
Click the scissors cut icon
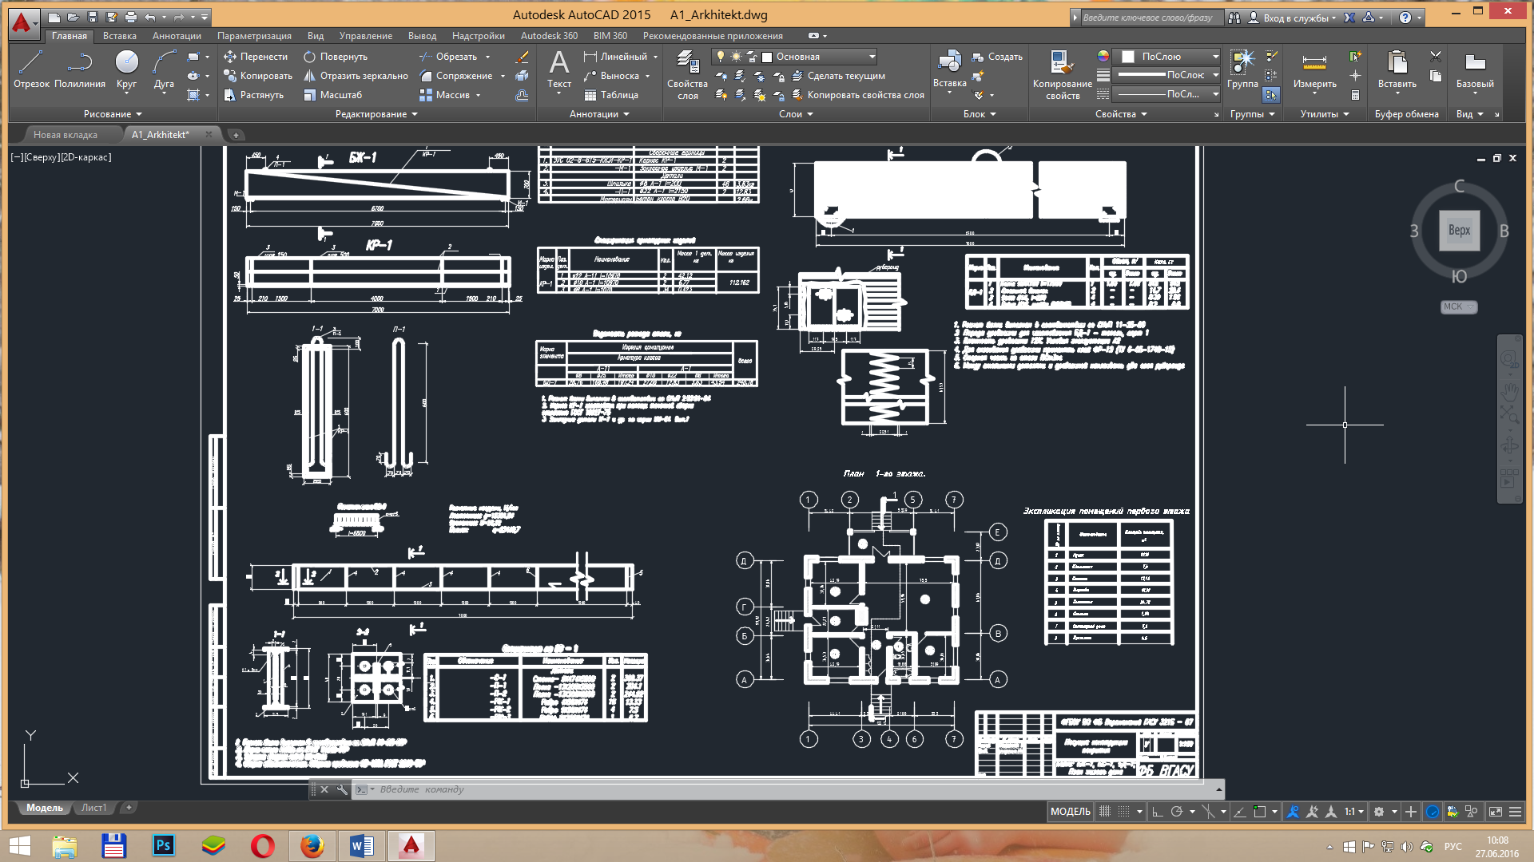click(x=1436, y=57)
